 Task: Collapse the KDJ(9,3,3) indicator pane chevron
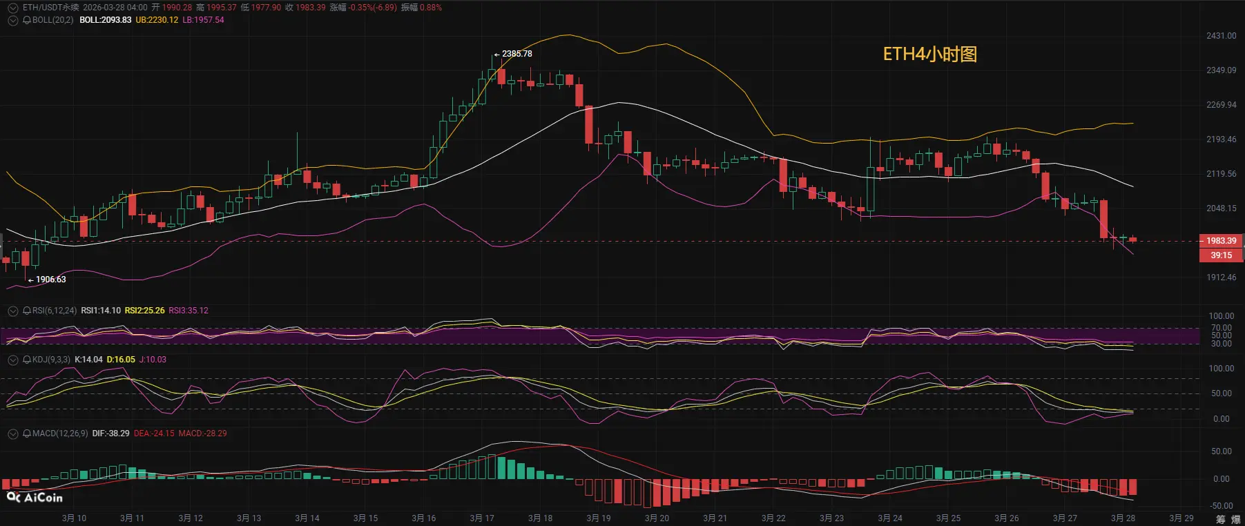(x=12, y=360)
